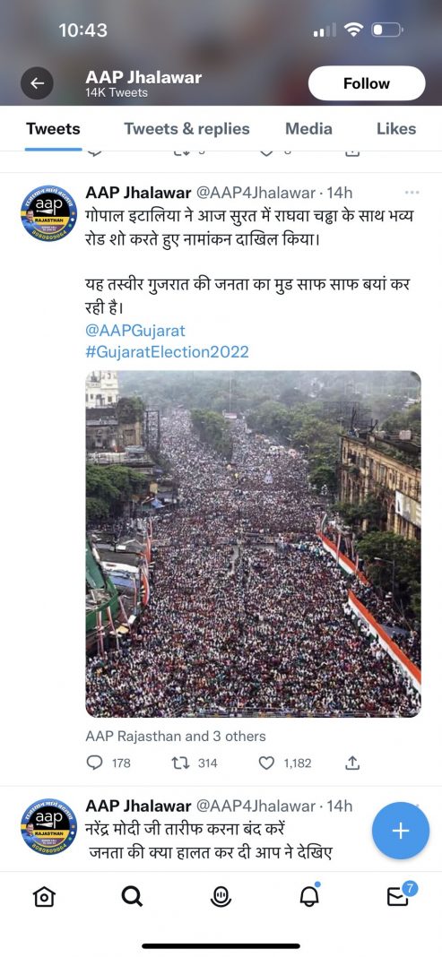This screenshot has width=442, height=957.
Task: Tap the back arrow button
Action: [x=38, y=83]
